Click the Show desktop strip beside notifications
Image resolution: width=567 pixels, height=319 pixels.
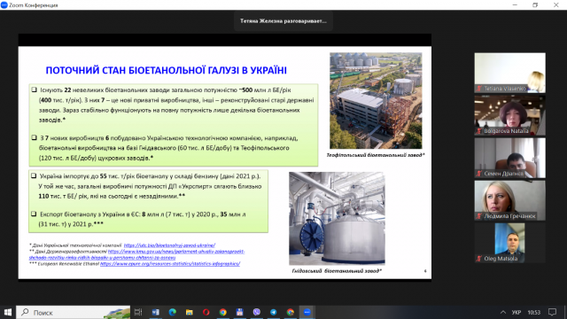coord(565,312)
